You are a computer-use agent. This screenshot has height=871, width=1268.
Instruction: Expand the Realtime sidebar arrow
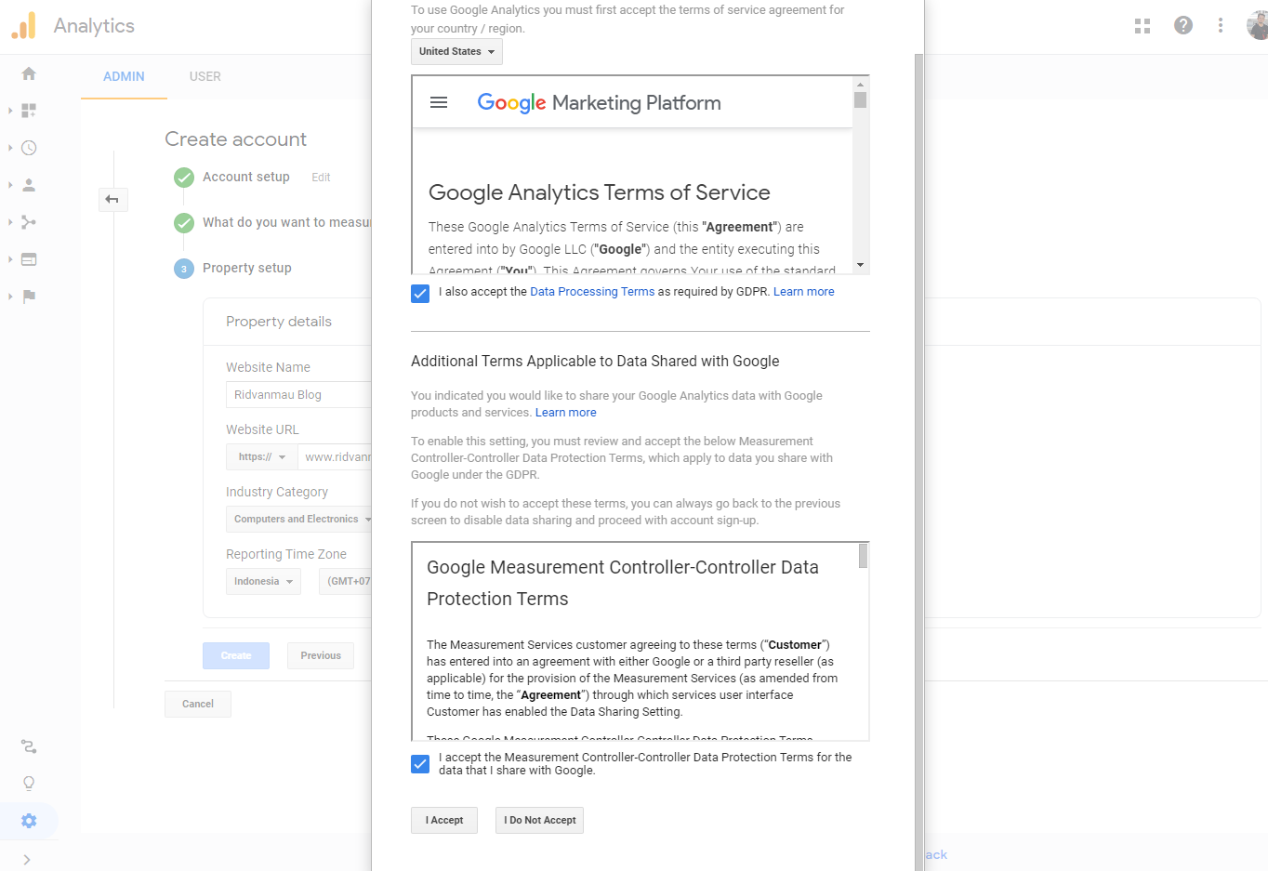tap(10, 148)
